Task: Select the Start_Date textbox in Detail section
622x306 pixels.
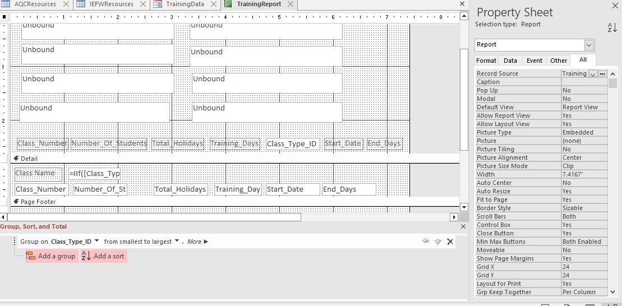Action: pos(293,189)
